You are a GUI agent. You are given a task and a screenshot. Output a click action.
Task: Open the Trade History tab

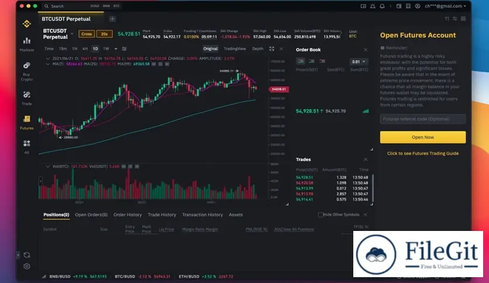tap(162, 215)
